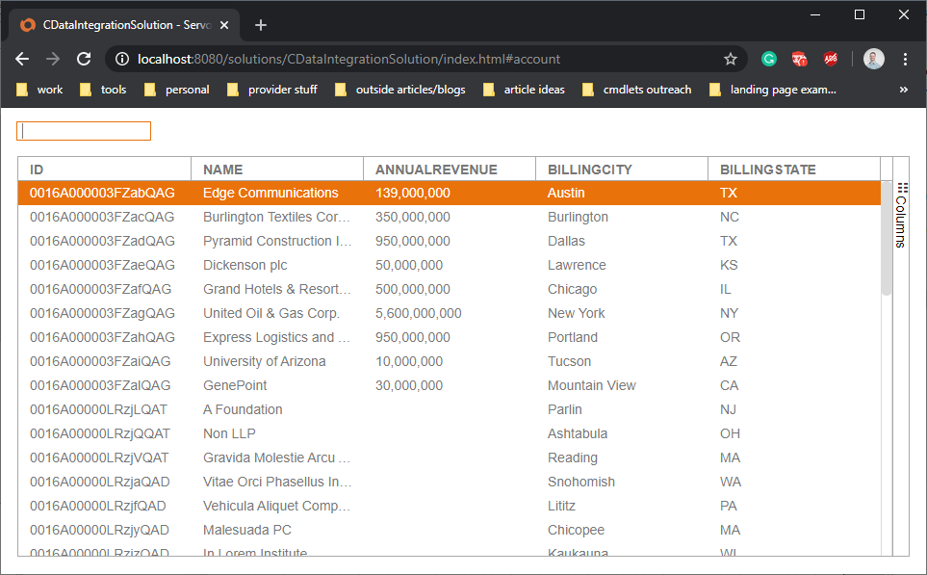Open the Chrome profile avatar

(873, 59)
